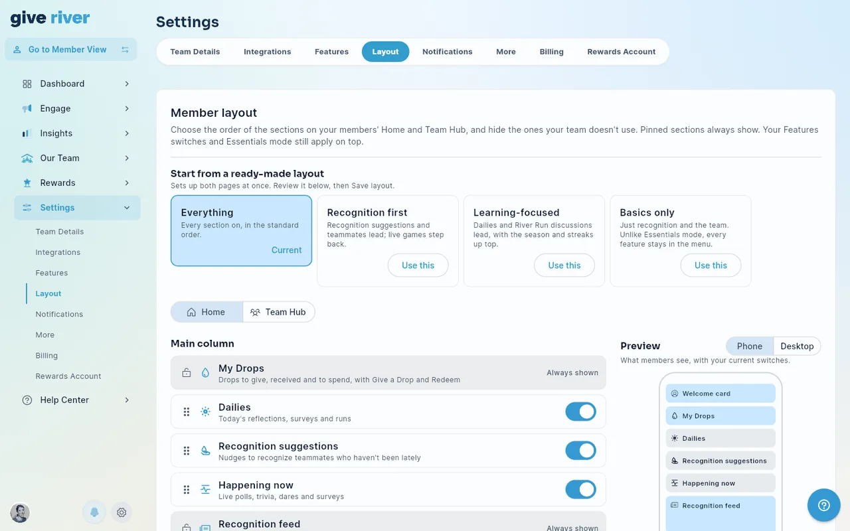850x531 pixels.
Task: Select the Home page segment
Action: (x=207, y=312)
